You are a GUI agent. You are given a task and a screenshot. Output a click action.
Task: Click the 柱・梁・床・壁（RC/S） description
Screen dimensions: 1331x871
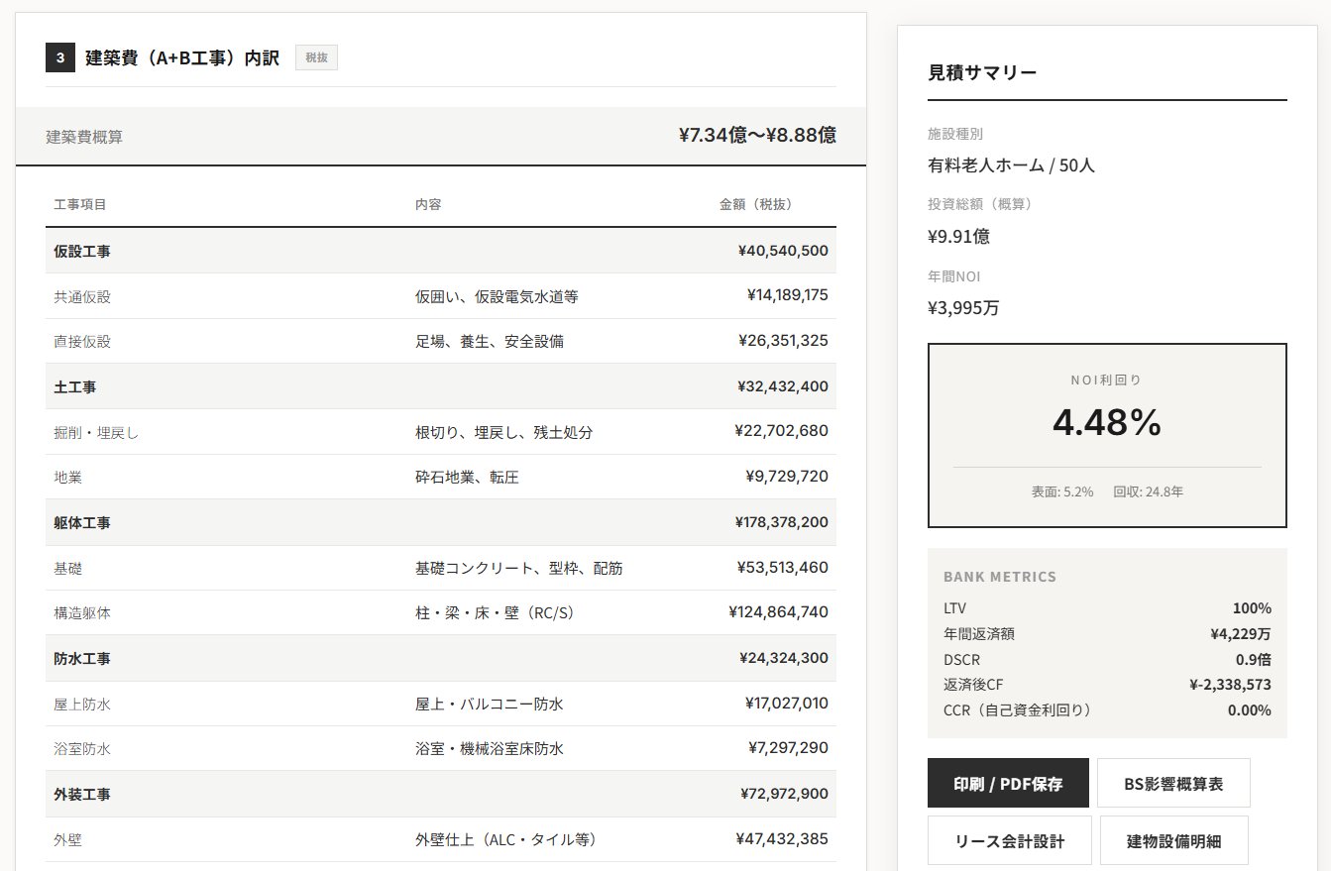click(495, 612)
